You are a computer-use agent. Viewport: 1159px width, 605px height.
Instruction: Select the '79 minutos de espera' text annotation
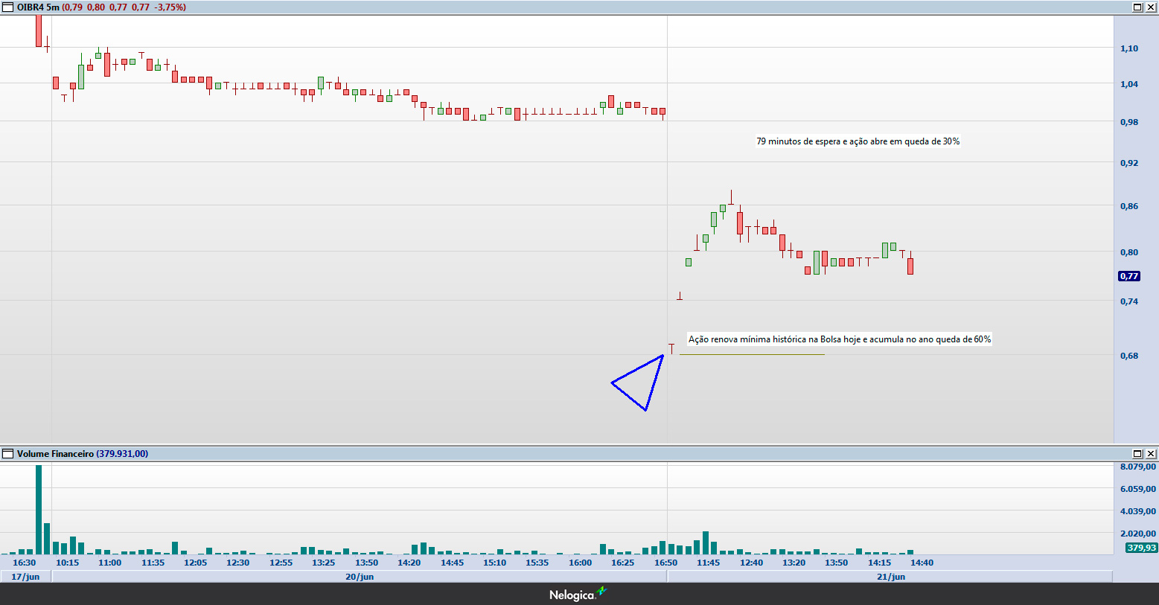(x=858, y=141)
